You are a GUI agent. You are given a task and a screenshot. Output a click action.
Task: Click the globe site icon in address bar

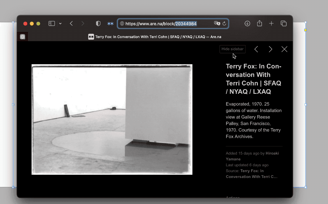pos(122,24)
